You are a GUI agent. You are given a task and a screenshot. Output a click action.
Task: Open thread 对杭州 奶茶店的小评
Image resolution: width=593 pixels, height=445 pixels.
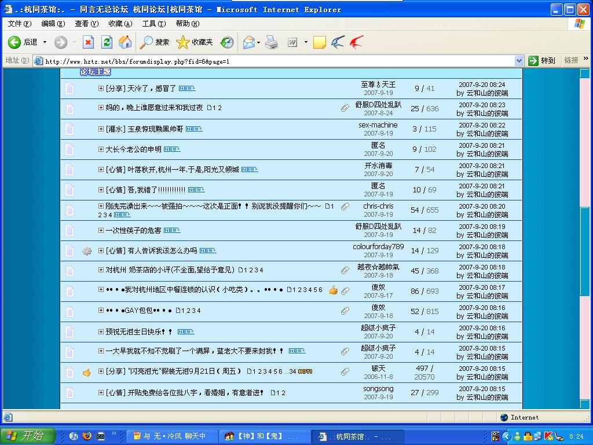pos(170,270)
